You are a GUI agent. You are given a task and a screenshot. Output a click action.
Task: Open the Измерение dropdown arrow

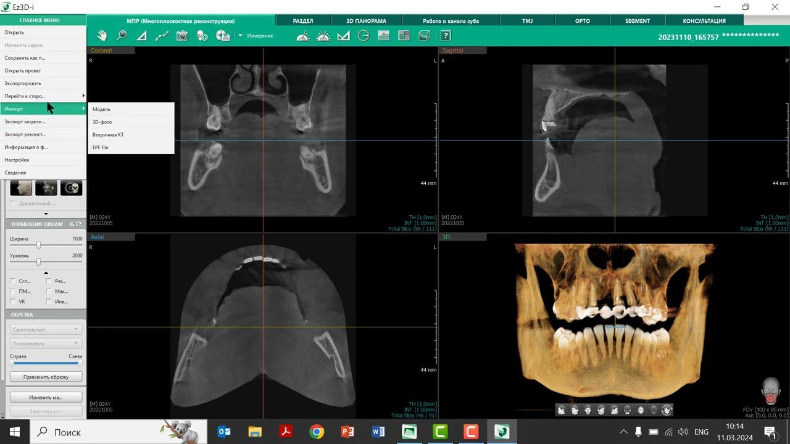[241, 36]
